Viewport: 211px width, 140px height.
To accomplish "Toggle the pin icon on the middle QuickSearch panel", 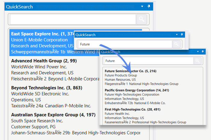I will [182, 35].
